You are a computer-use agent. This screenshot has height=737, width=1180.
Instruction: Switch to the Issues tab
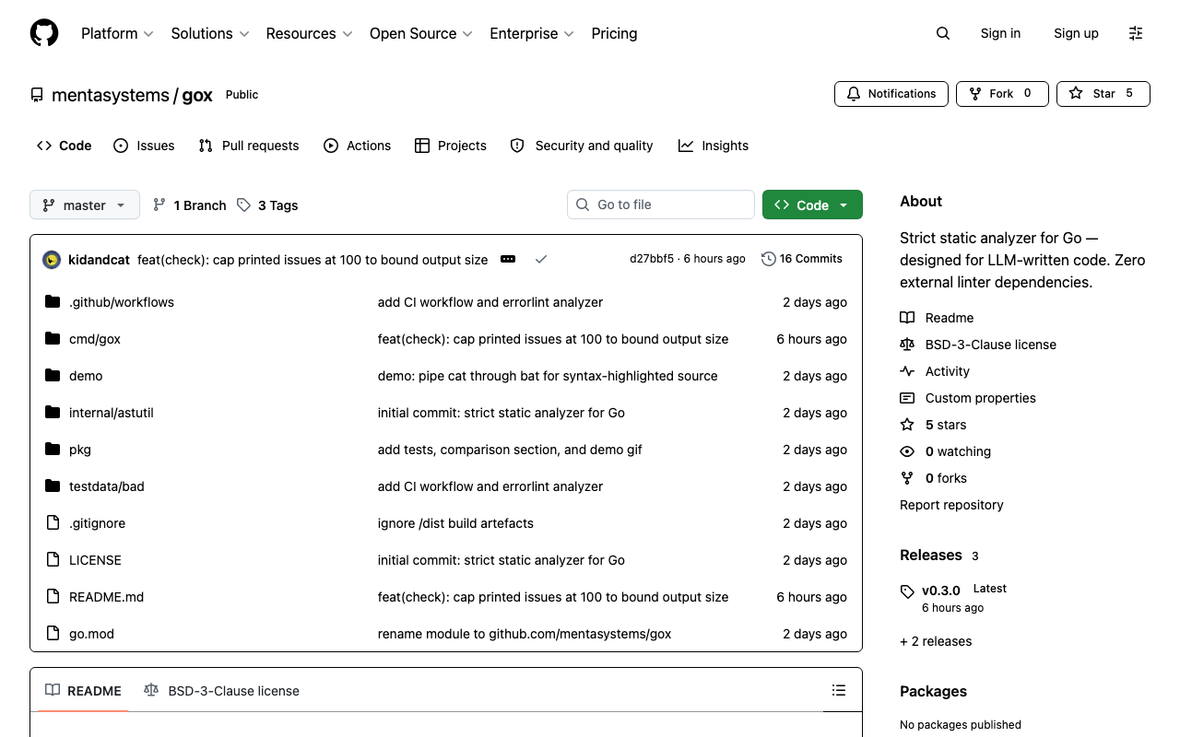point(144,146)
